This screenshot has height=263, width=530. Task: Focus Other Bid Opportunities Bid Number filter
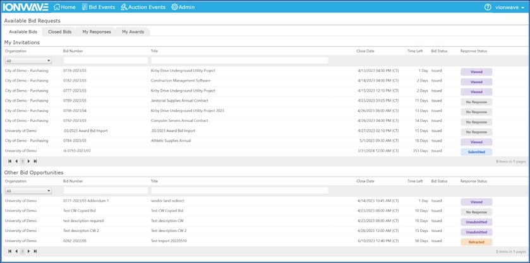105,190
